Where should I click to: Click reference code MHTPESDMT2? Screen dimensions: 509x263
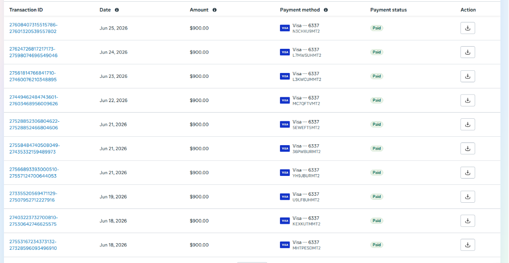[x=306, y=248]
